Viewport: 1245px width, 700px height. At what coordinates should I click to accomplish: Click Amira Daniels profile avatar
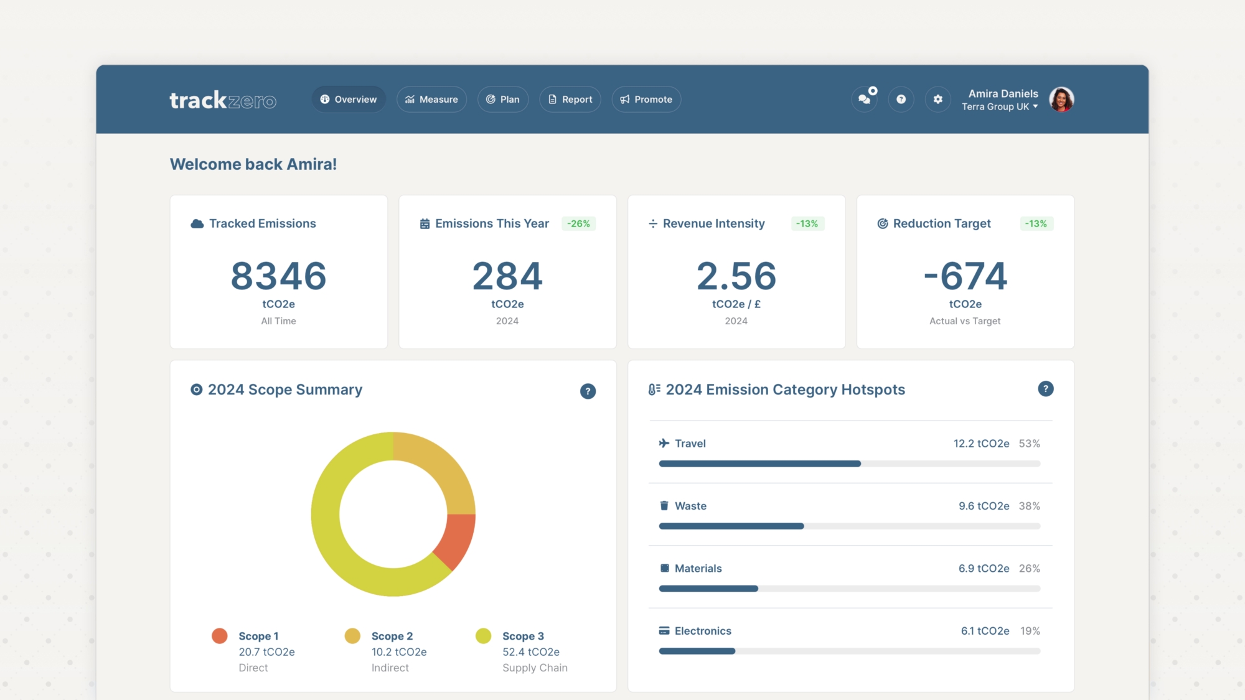coord(1061,100)
